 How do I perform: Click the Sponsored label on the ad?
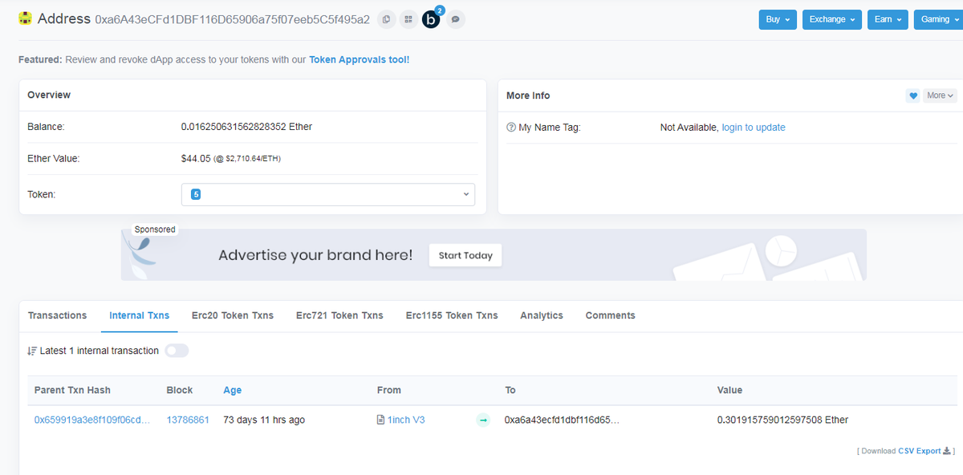(x=155, y=229)
